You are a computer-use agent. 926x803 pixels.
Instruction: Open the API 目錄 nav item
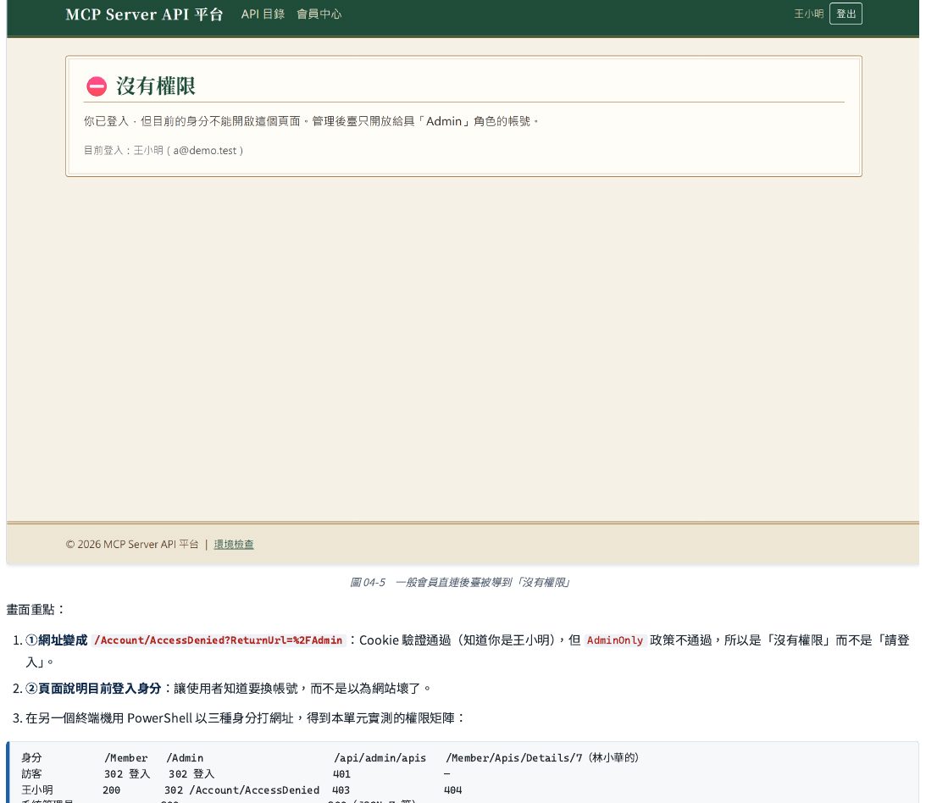[263, 14]
